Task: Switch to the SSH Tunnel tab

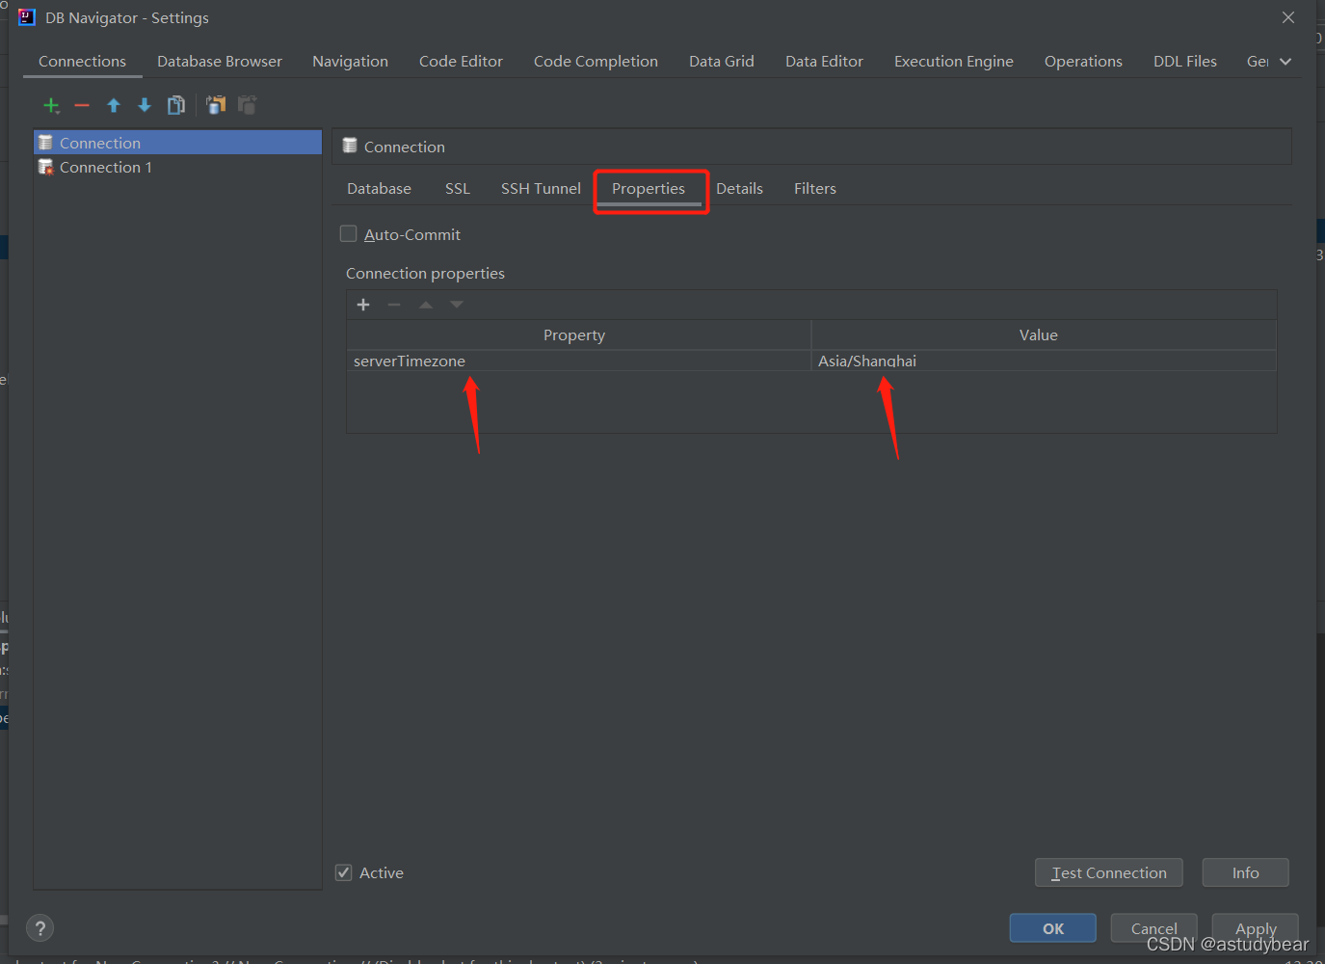Action: (x=540, y=188)
